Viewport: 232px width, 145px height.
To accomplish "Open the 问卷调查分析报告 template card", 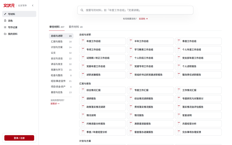I will click(102, 124).
